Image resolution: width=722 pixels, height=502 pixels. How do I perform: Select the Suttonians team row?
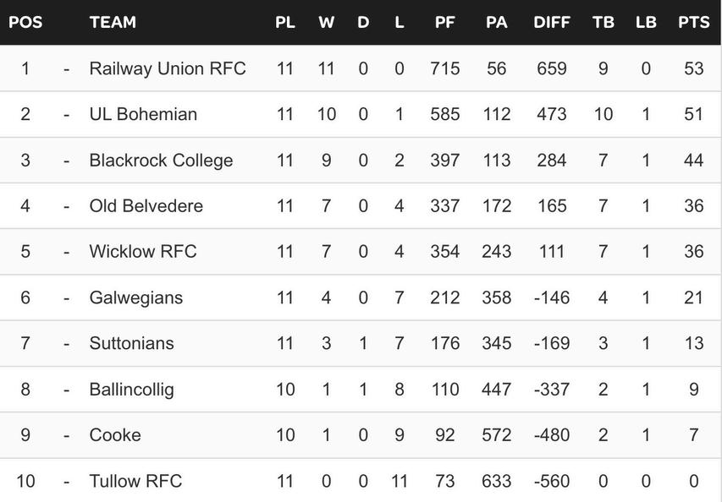point(131,343)
